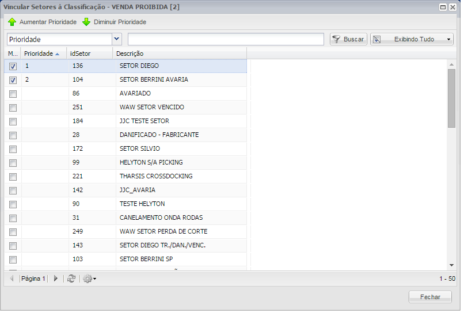Select the WAW SETOR VENCIDO text

pyautogui.click(x=152, y=107)
